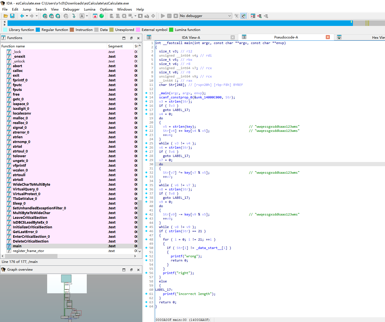Click the red triangle toolbar icon
This screenshot has height=322, width=385.
(x=95, y=16)
